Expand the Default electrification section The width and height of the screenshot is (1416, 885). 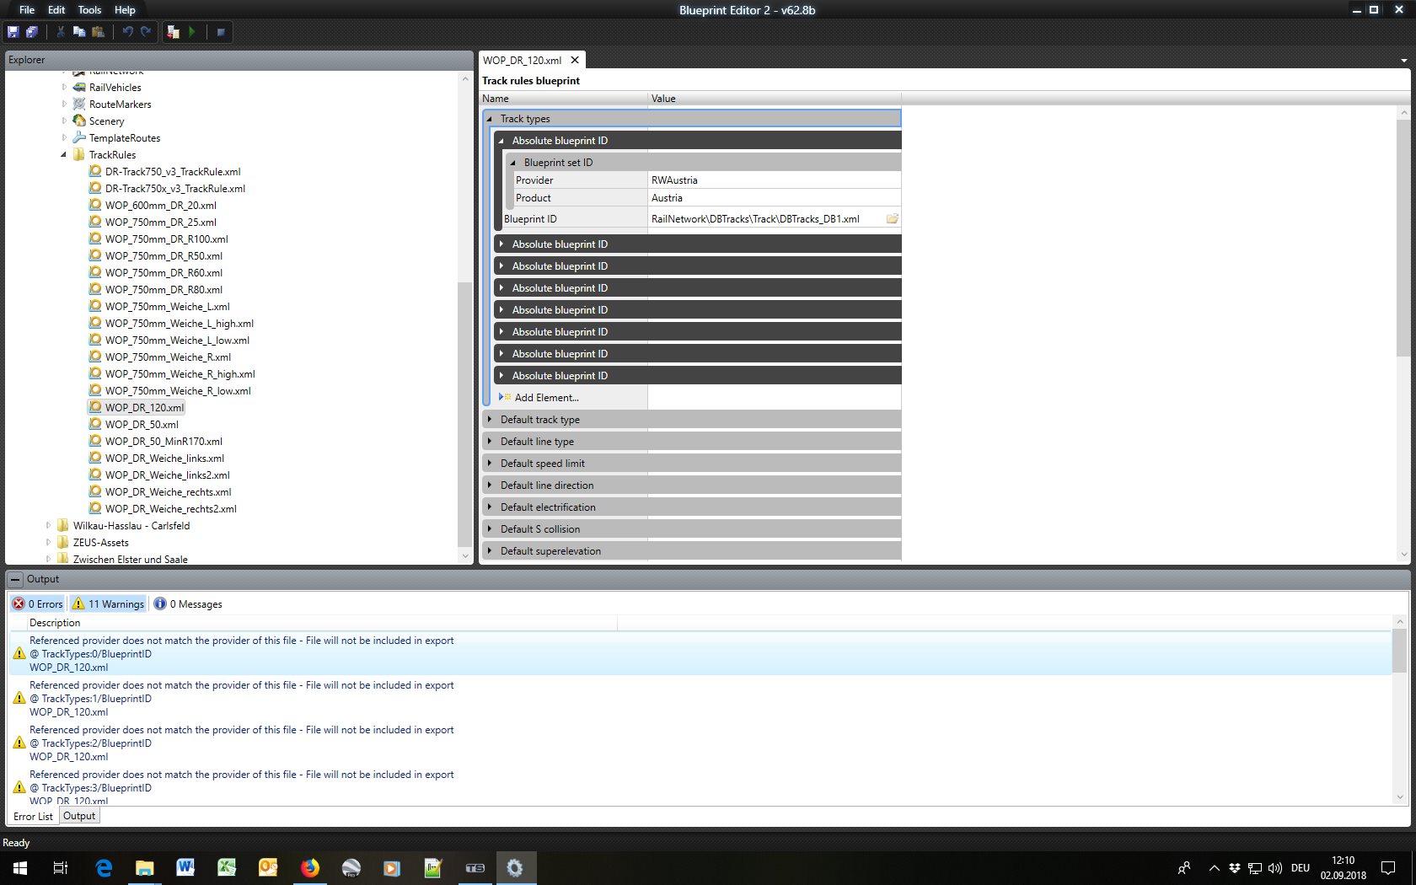(490, 507)
